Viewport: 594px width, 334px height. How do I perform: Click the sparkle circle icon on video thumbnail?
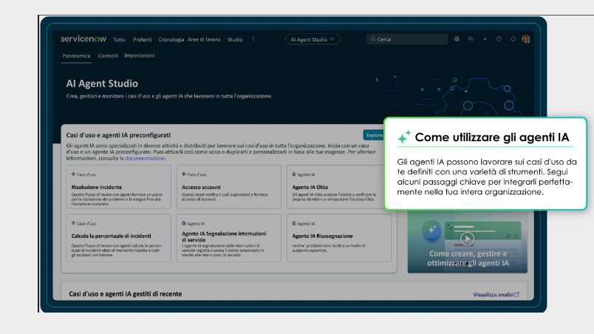[x=432, y=230]
